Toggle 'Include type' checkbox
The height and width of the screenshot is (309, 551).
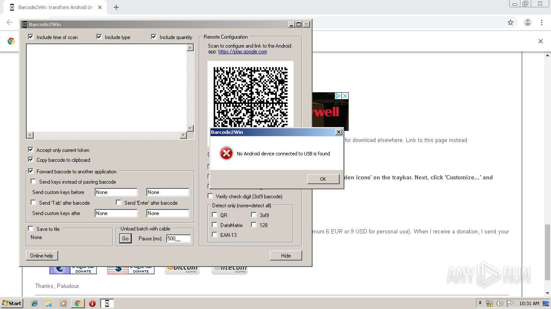(99, 37)
